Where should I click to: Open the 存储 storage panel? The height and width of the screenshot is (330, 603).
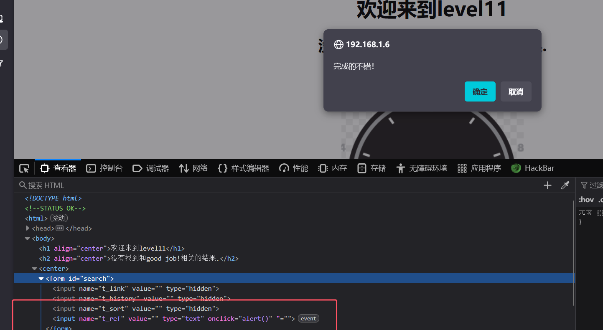tap(371, 168)
